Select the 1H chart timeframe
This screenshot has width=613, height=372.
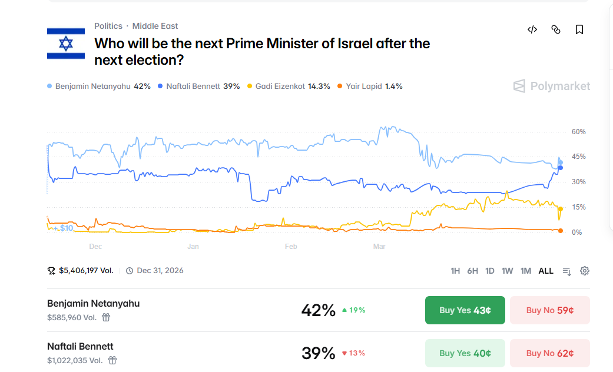click(x=455, y=271)
